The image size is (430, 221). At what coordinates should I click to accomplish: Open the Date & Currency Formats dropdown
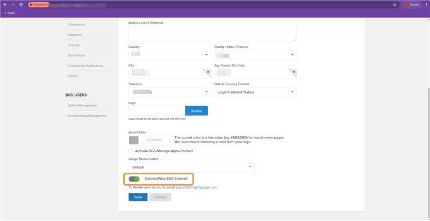255,92
